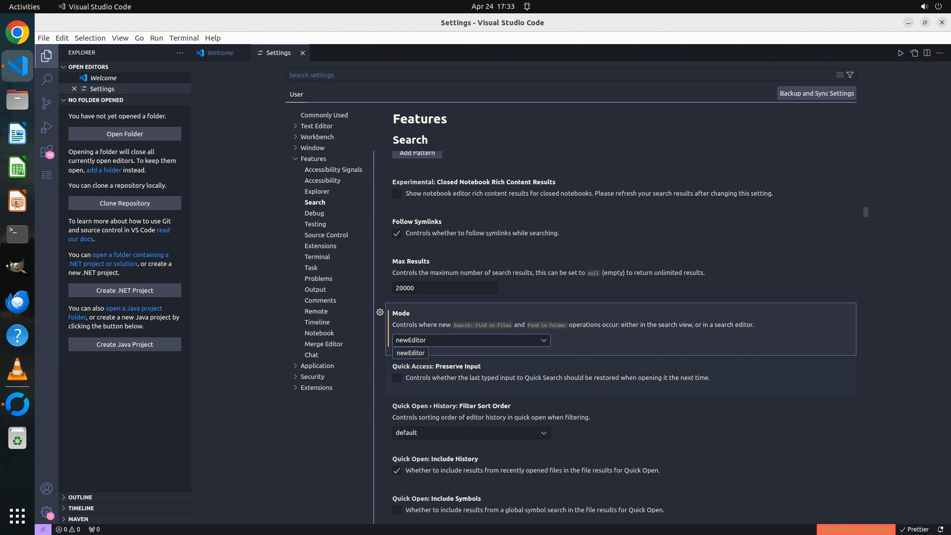This screenshot has height=535, width=951.
Task: Open the Terminal menu
Action: click(x=184, y=38)
